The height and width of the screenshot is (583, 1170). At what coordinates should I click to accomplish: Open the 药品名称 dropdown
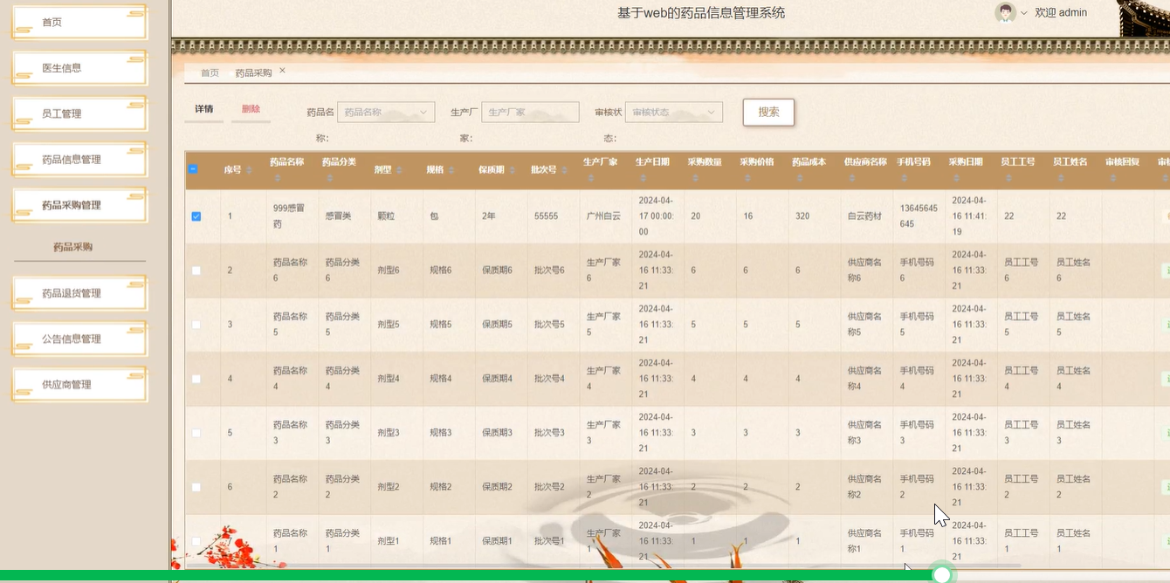coord(385,112)
